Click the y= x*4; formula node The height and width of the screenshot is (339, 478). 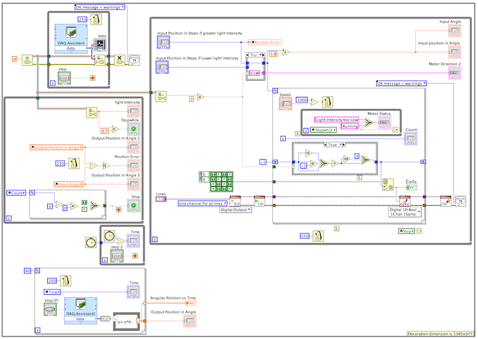[127, 322]
